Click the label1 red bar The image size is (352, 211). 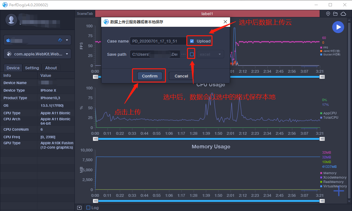pos(207,14)
